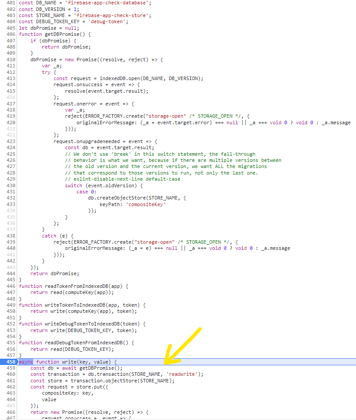This screenshot has height=420, width=356.
Task: Click line number 439 in the gutter
Action: click(11, 242)
